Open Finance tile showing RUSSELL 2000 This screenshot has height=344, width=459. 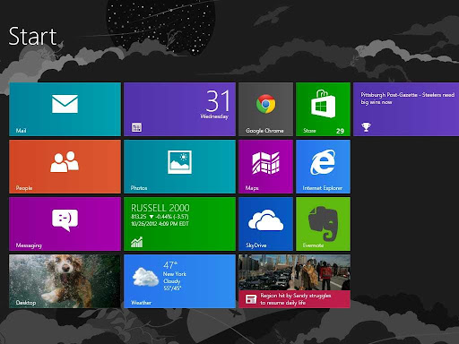click(179, 224)
